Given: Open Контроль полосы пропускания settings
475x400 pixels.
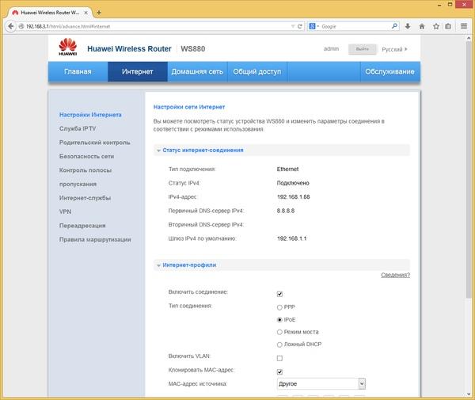Looking at the screenshot, I should point(85,177).
